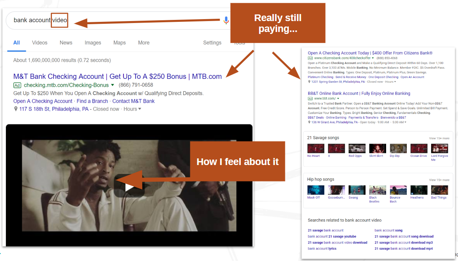Image resolution: width=458 pixels, height=261 pixels.
Task: Switch to the Images search tab
Action: (93, 43)
